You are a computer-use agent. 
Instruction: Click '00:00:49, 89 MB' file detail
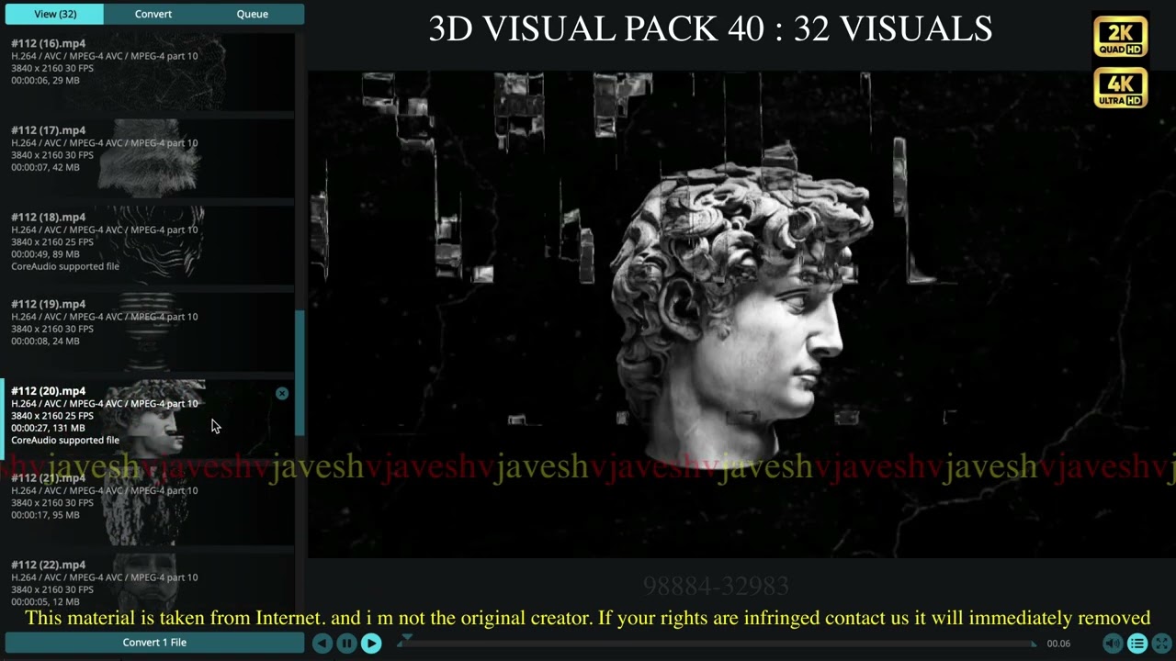(45, 254)
